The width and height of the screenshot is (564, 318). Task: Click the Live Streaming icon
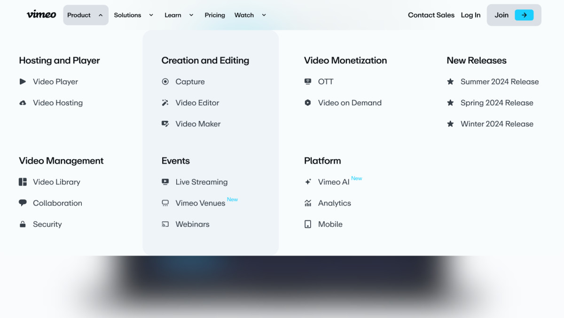coord(165,182)
